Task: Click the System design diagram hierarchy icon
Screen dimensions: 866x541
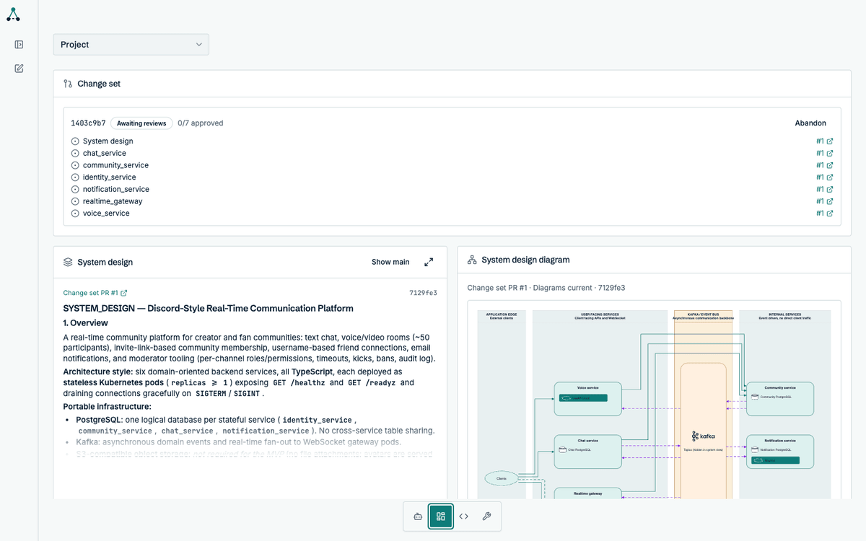Action: [472, 260]
